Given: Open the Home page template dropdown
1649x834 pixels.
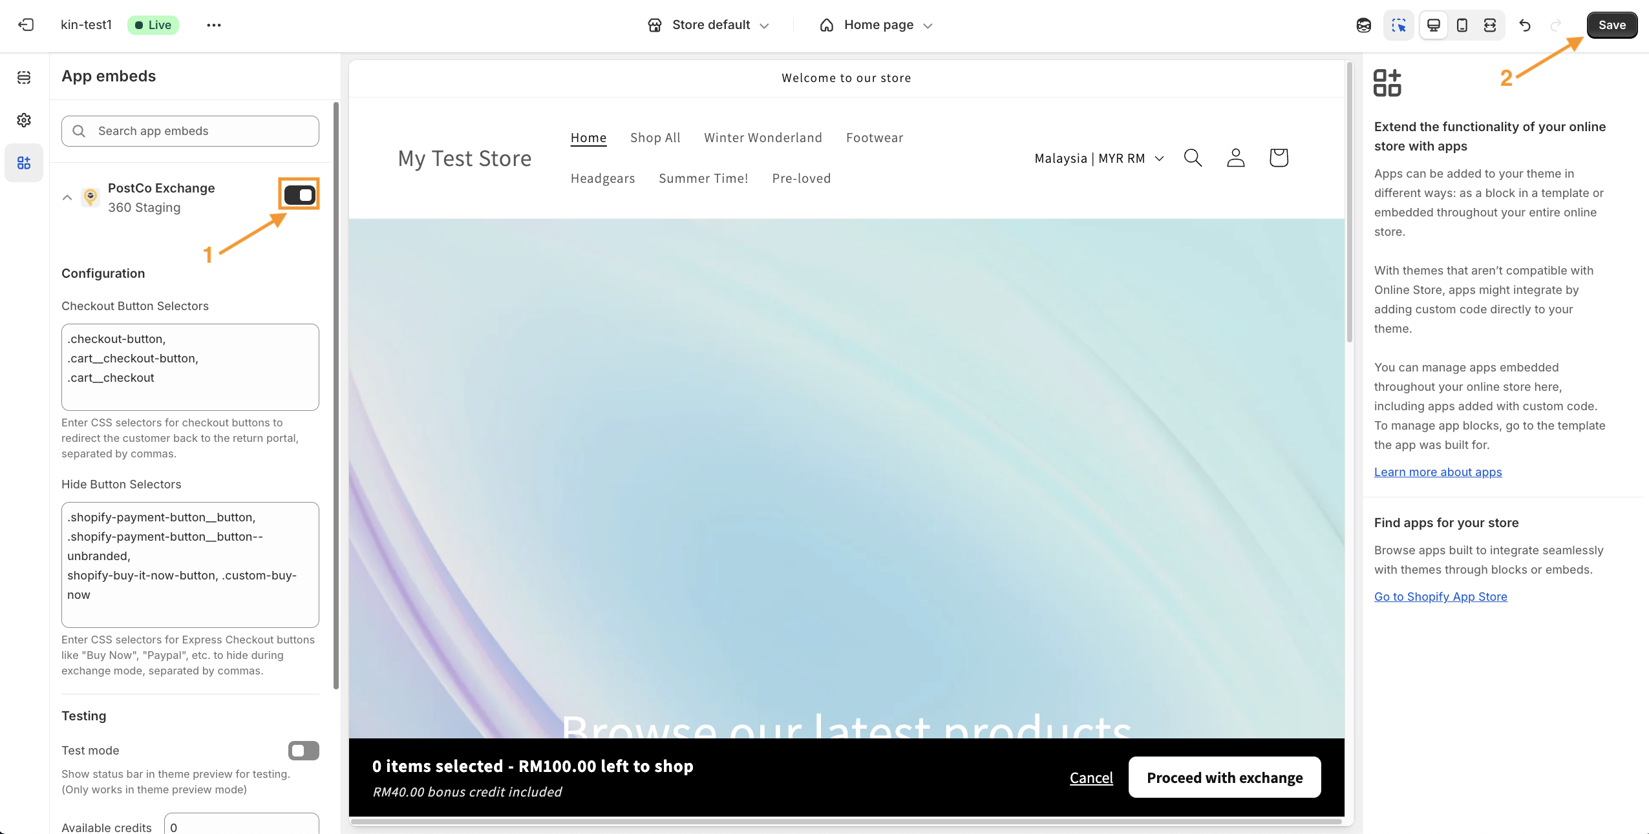Looking at the screenshot, I should pos(877,25).
